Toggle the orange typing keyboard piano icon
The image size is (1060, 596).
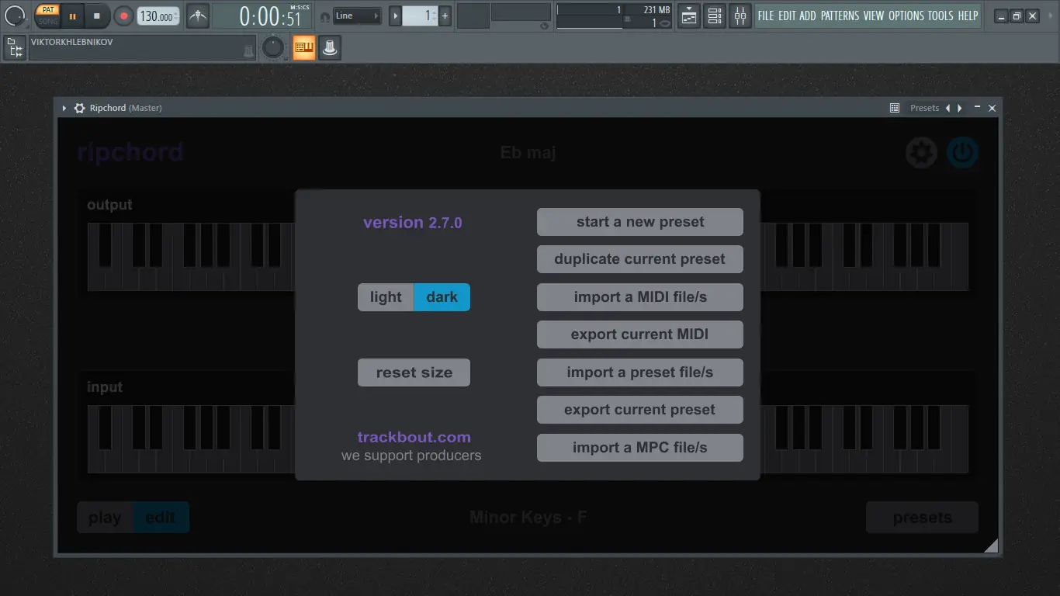(x=303, y=48)
